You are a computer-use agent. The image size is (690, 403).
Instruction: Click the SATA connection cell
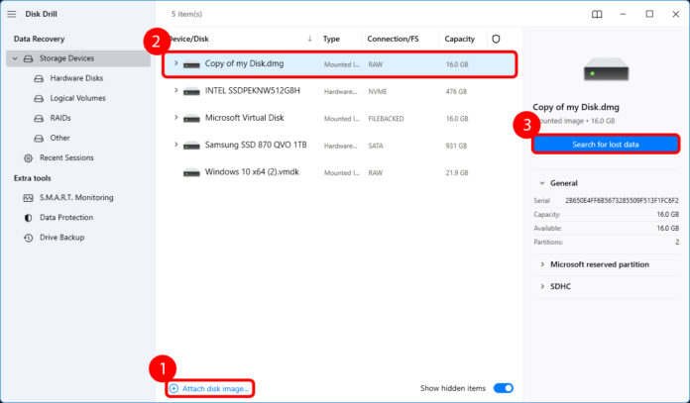[x=376, y=146]
